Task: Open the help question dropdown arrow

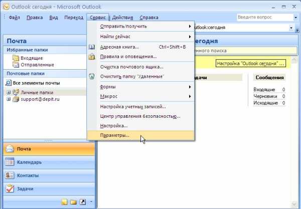Action: [295, 18]
